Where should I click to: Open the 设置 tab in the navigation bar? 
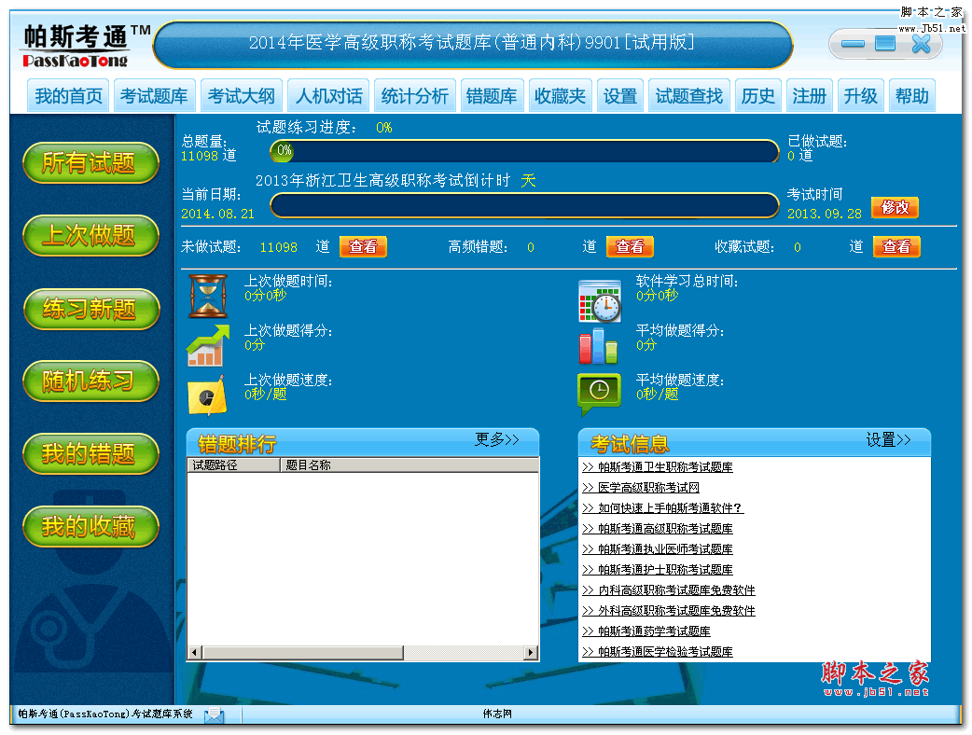click(620, 96)
